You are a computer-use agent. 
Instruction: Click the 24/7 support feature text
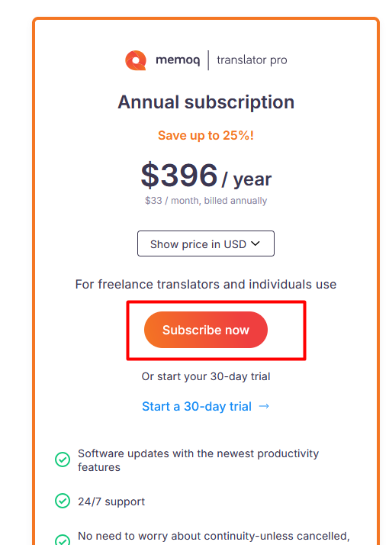point(111,501)
